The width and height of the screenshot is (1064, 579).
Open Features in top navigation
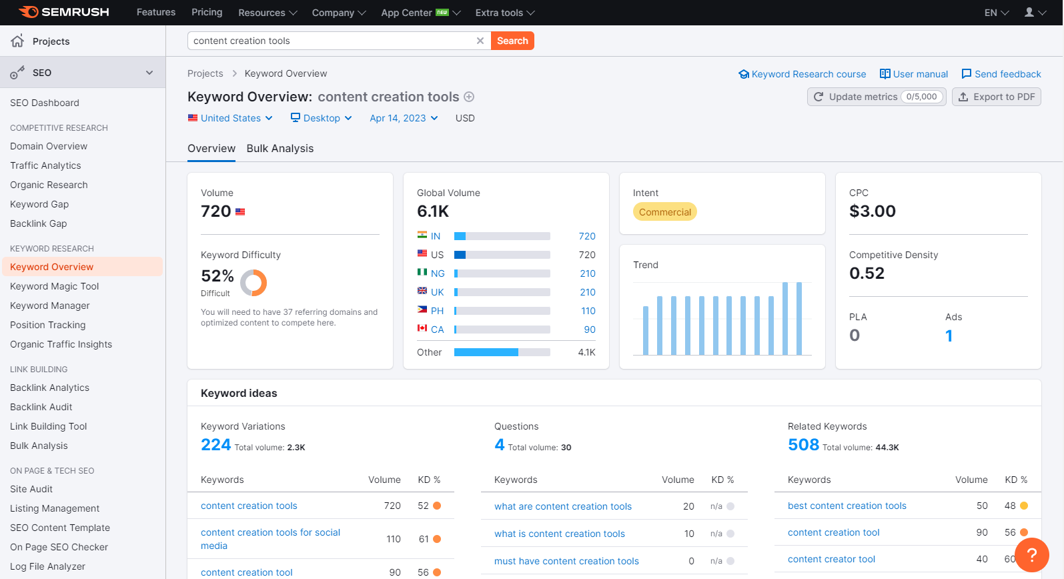(156, 12)
